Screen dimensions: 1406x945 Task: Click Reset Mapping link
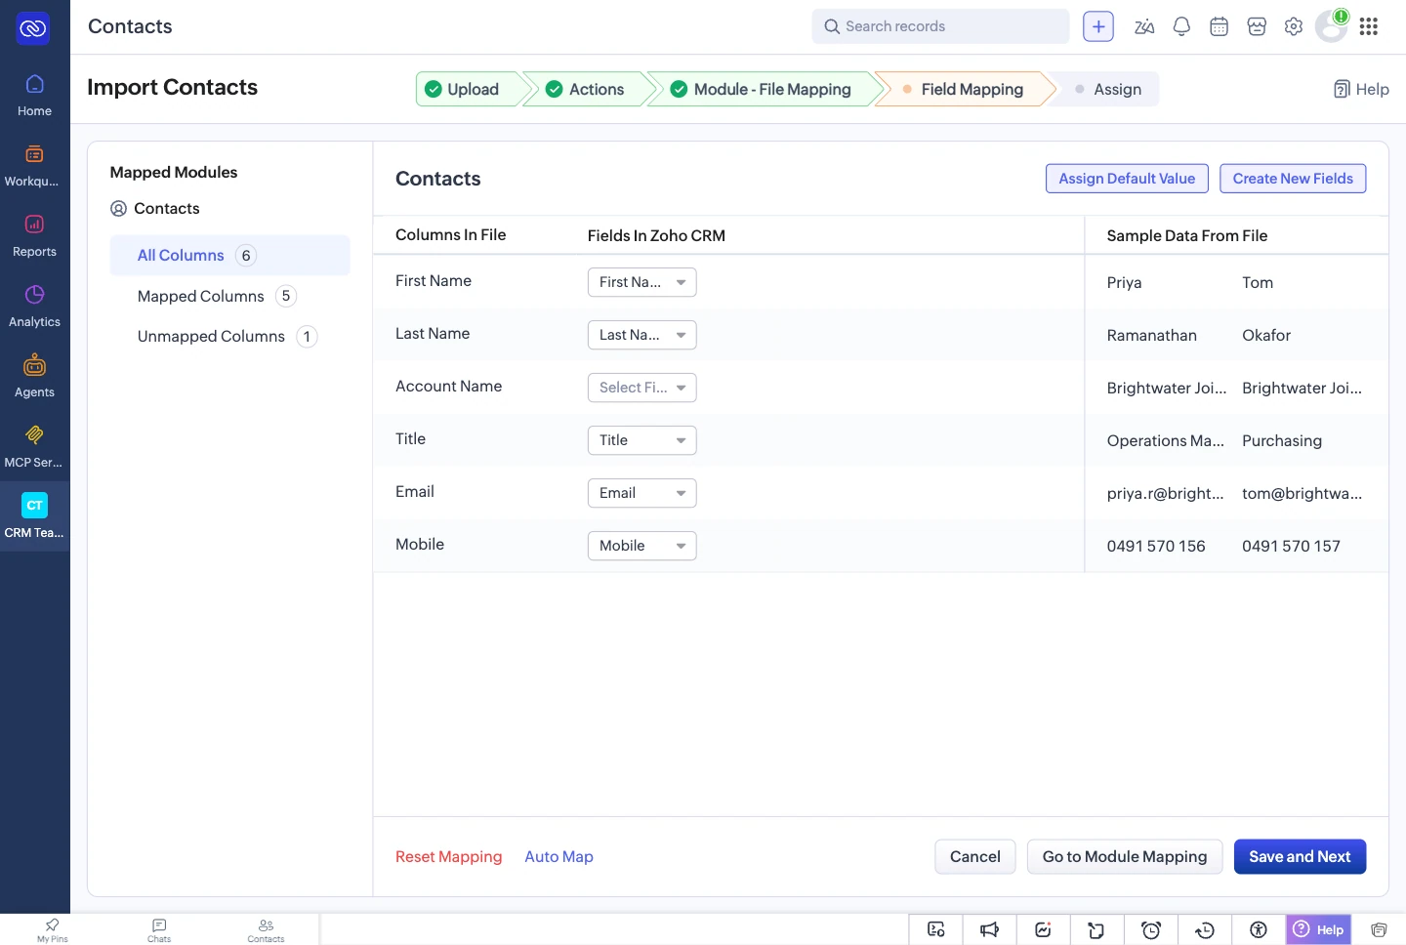pyautogui.click(x=448, y=856)
